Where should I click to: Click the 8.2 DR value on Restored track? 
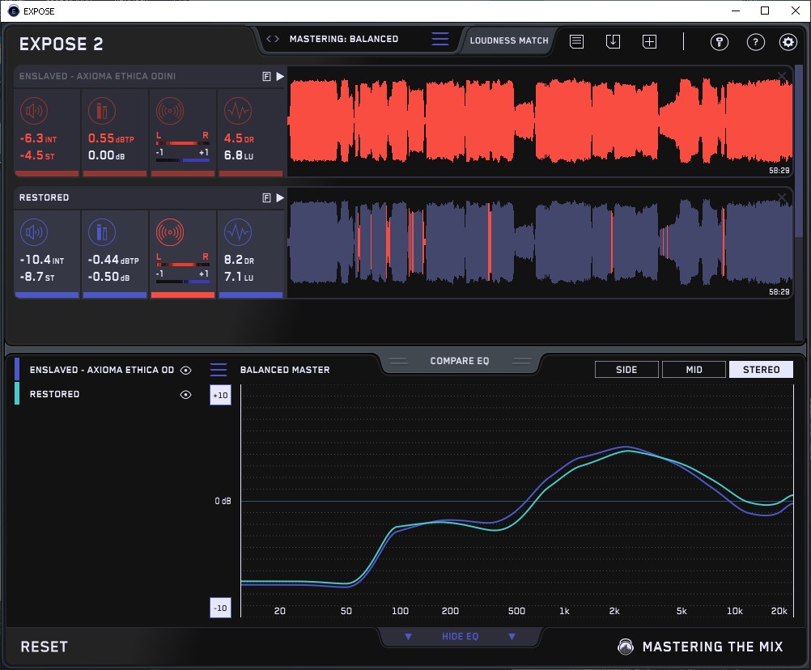pyautogui.click(x=239, y=260)
